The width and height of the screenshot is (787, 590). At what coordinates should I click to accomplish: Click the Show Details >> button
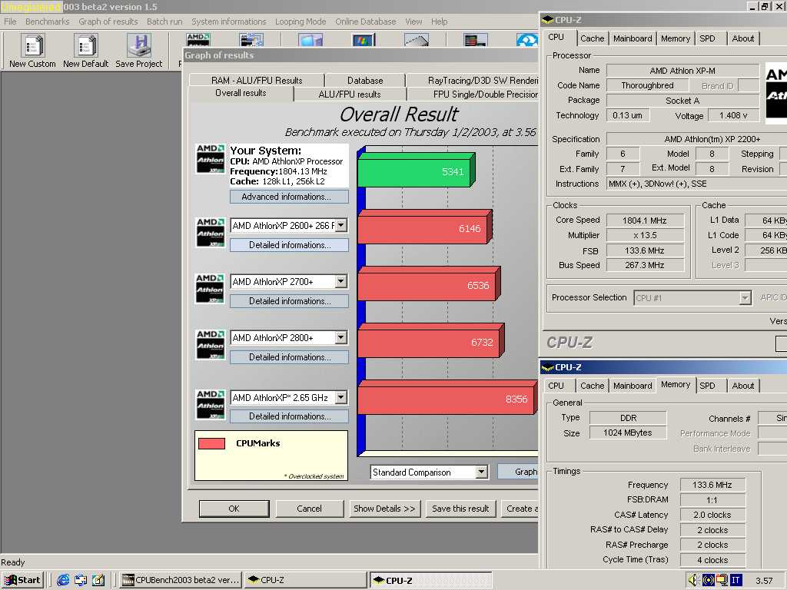384,509
